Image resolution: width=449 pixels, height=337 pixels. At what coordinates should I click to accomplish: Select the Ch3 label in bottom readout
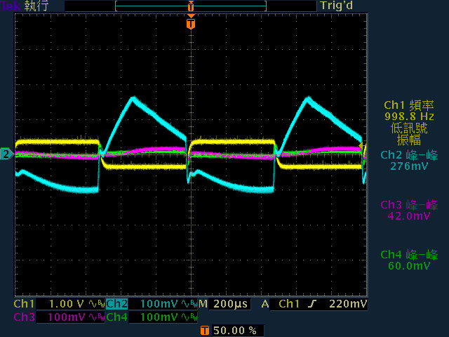tap(24, 317)
